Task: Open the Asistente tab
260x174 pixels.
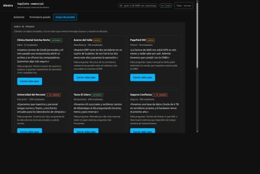Action: pyautogui.click(x=19, y=17)
